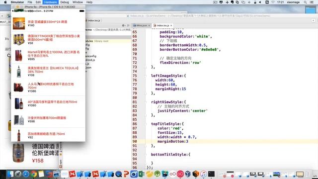The height and width of the screenshot is (179, 318).
Task: Select node_modules library root folder in project tree
Action: 108,41
